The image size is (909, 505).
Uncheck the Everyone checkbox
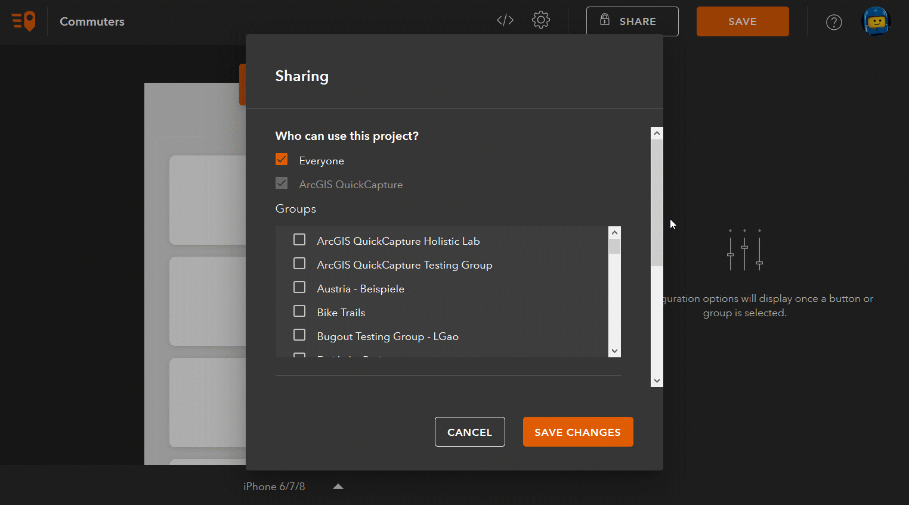[282, 160]
